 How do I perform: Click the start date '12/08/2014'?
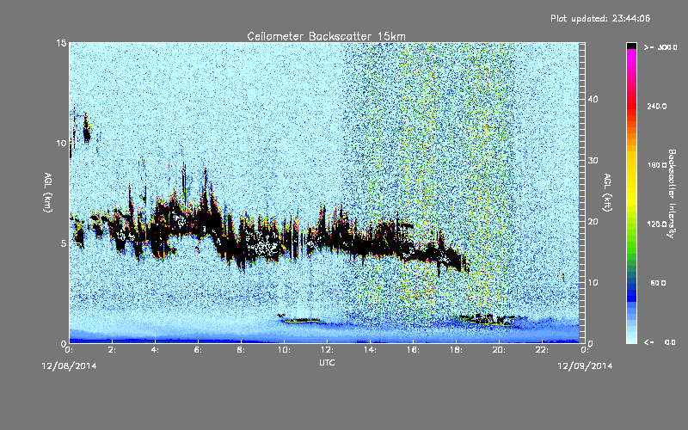coord(69,365)
